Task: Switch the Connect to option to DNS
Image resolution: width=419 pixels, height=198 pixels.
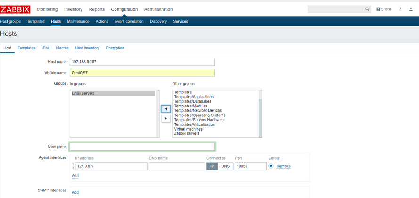Action: coord(225,166)
